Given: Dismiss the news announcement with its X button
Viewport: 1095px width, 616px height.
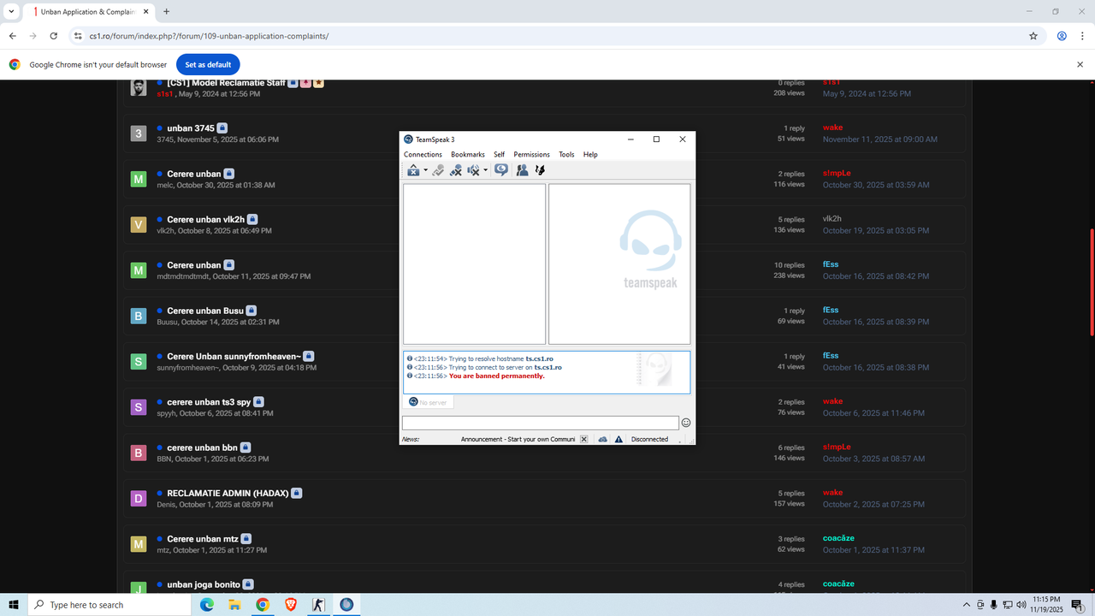Looking at the screenshot, I should tap(584, 439).
